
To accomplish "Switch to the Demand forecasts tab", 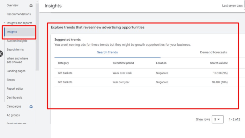I will click(x=213, y=52).
